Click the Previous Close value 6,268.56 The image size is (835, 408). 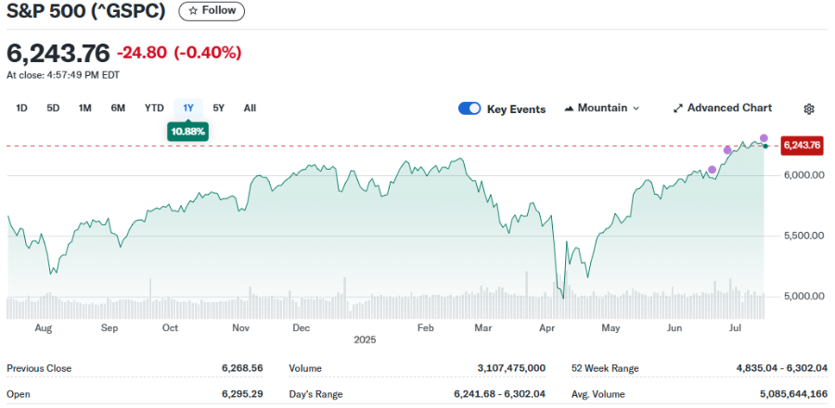tap(242, 368)
